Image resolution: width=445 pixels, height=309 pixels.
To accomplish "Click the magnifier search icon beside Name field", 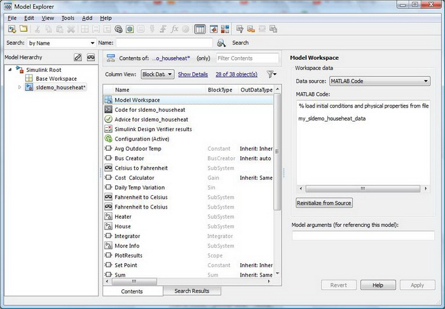I will click(x=221, y=43).
